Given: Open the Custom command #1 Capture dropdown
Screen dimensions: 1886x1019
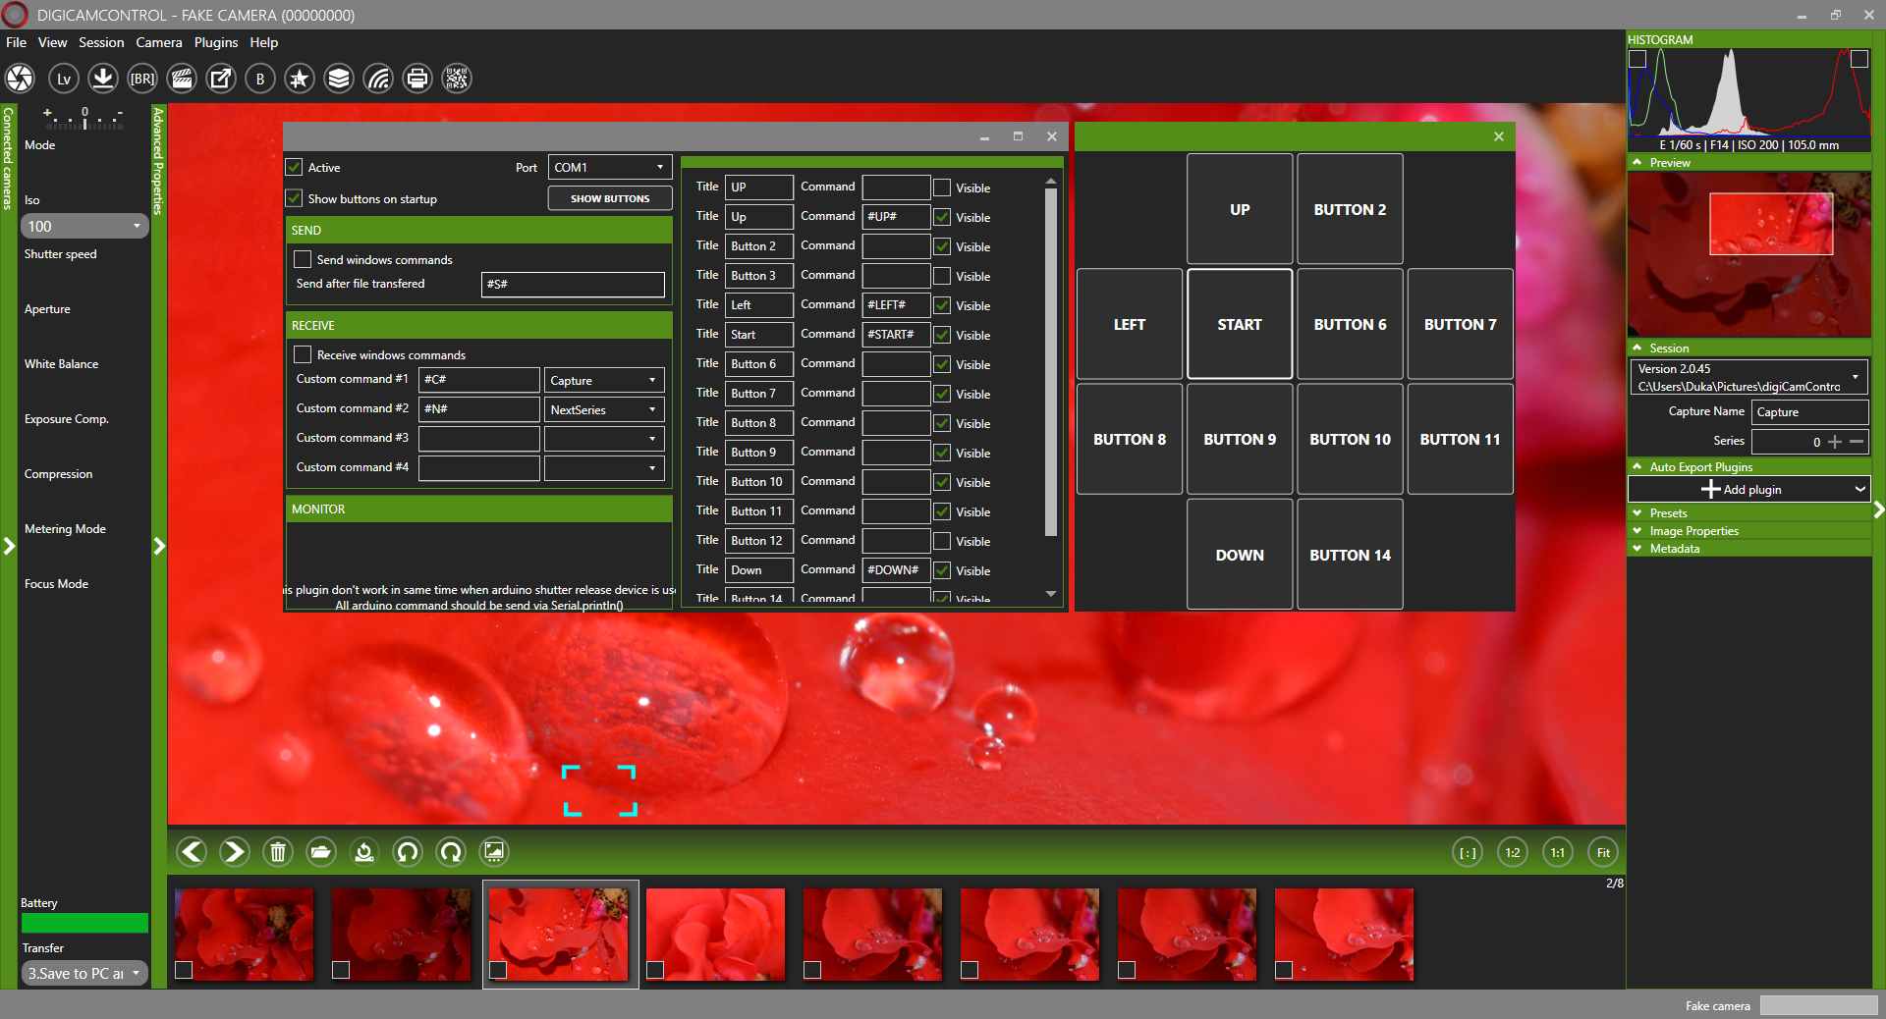Looking at the screenshot, I should 651,381.
